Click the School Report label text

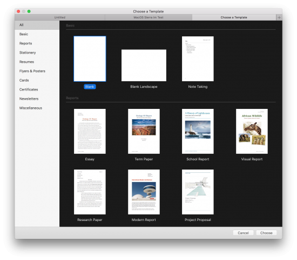(x=198, y=159)
